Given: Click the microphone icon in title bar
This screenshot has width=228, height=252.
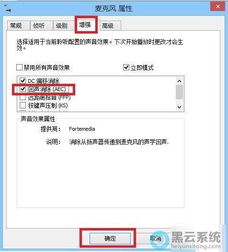Looking at the screenshot, I should click(x=7, y=8).
